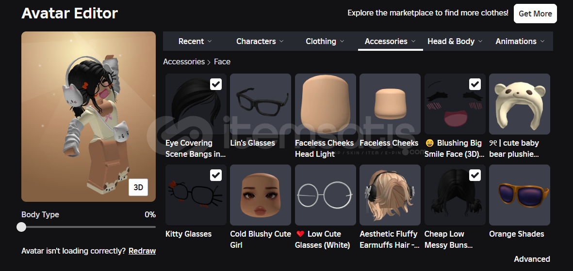Click the avatar preview image

88,117
